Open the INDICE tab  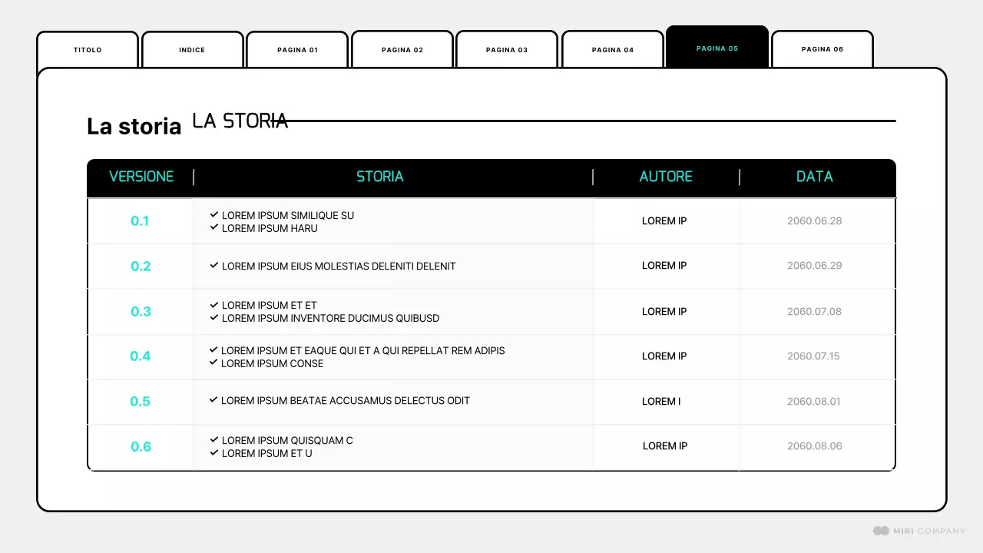coord(192,49)
